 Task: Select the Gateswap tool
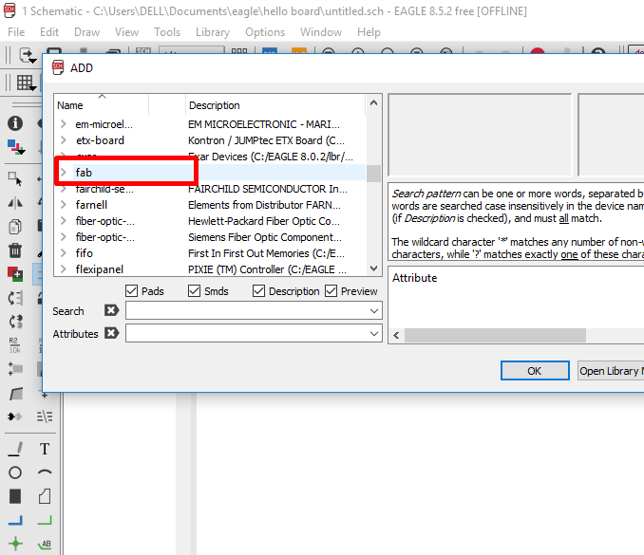point(15,322)
